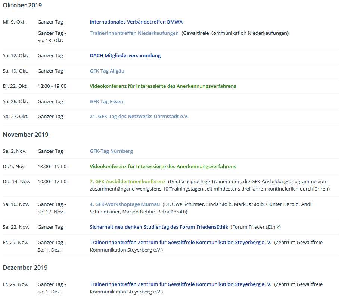Viewport: 339px width, 299px height.
Task: Click the Oktober 2019 heading
Action: click(22, 5)
